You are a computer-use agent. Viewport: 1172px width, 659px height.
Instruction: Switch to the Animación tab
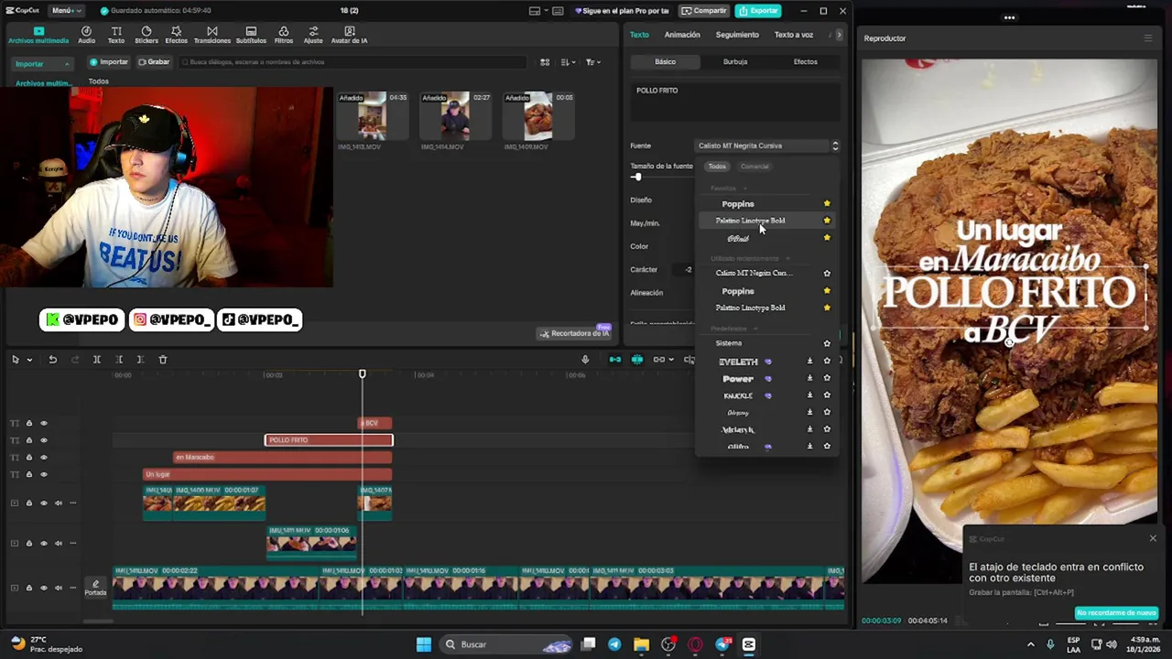coord(682,35)
